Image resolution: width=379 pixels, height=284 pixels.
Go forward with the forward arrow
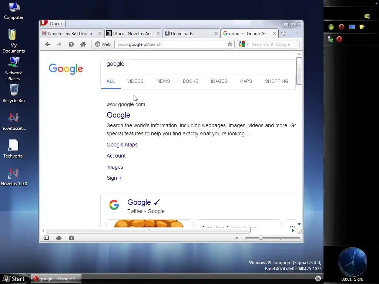[59, 44]
